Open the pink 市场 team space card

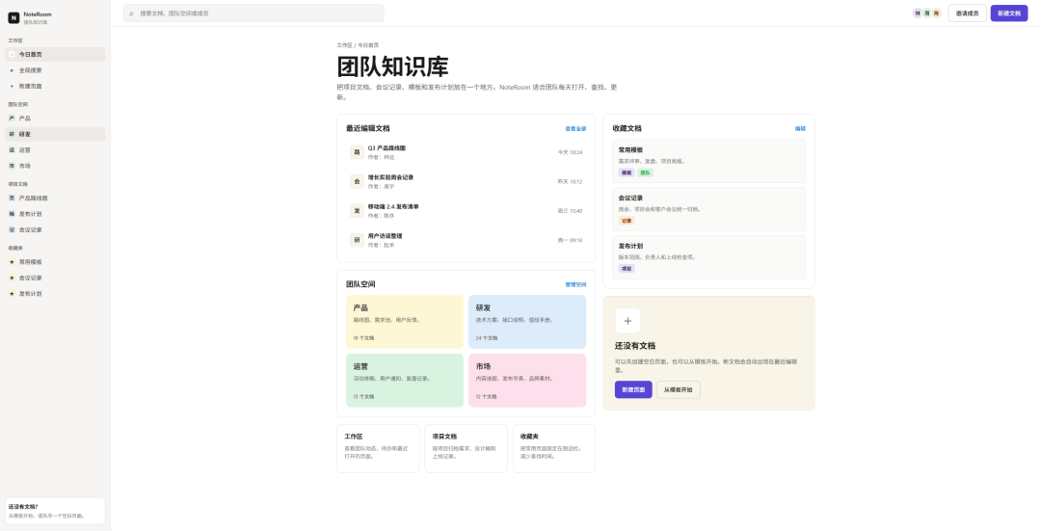coord(527,381)
